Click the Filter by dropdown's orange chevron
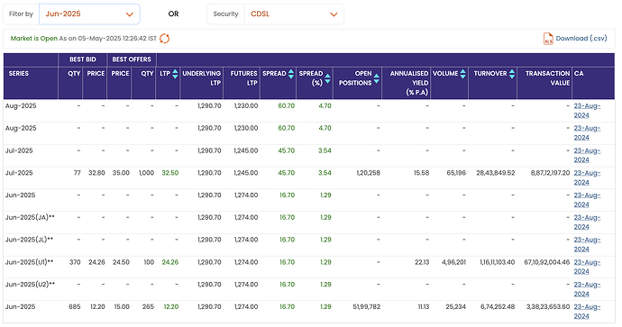The height and width of the screenshot is (327, 622). coord(129,14)
